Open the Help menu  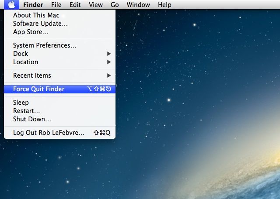(164, 5)
